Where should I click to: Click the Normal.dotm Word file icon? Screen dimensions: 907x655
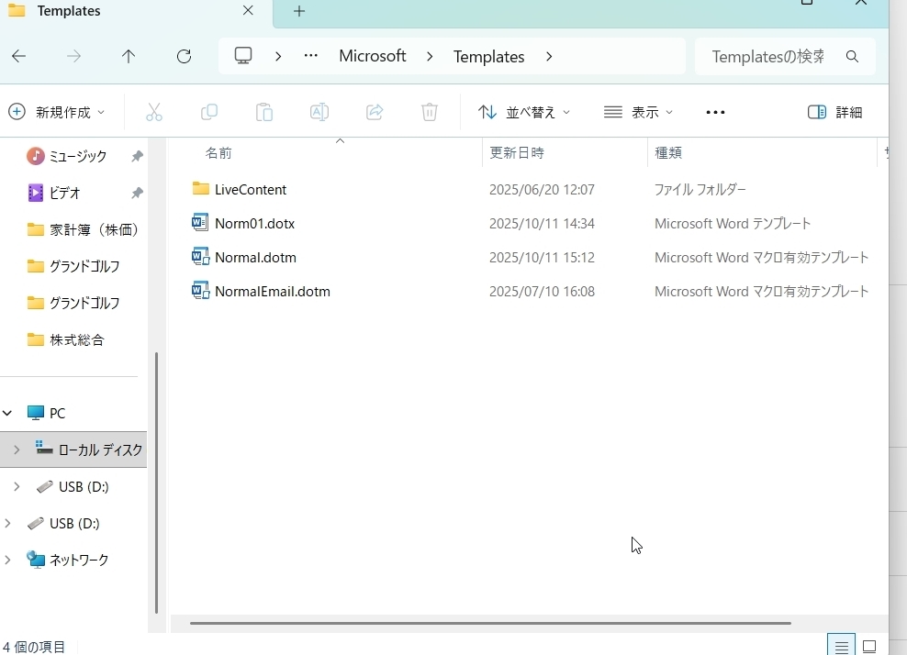(200, 258)
